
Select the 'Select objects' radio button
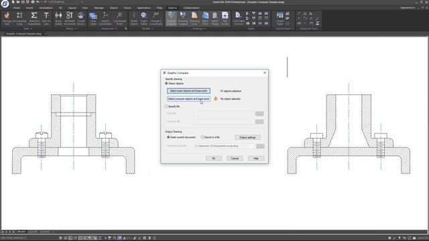pyautogui.click(x=166, y=83)
